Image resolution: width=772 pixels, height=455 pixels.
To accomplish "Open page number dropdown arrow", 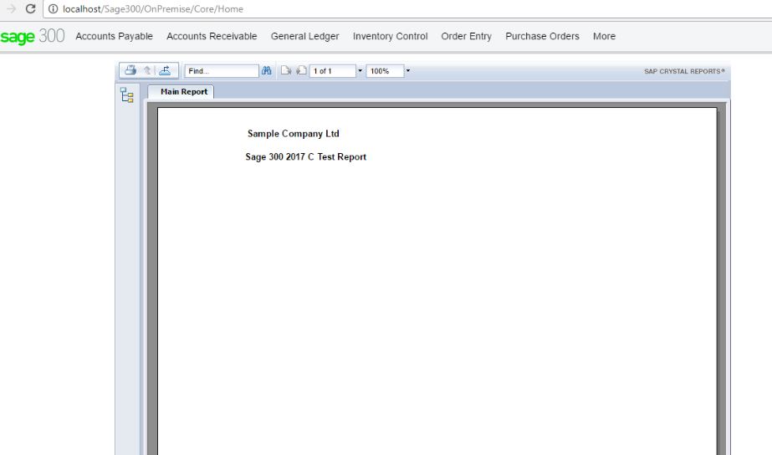I will [360, 71].
